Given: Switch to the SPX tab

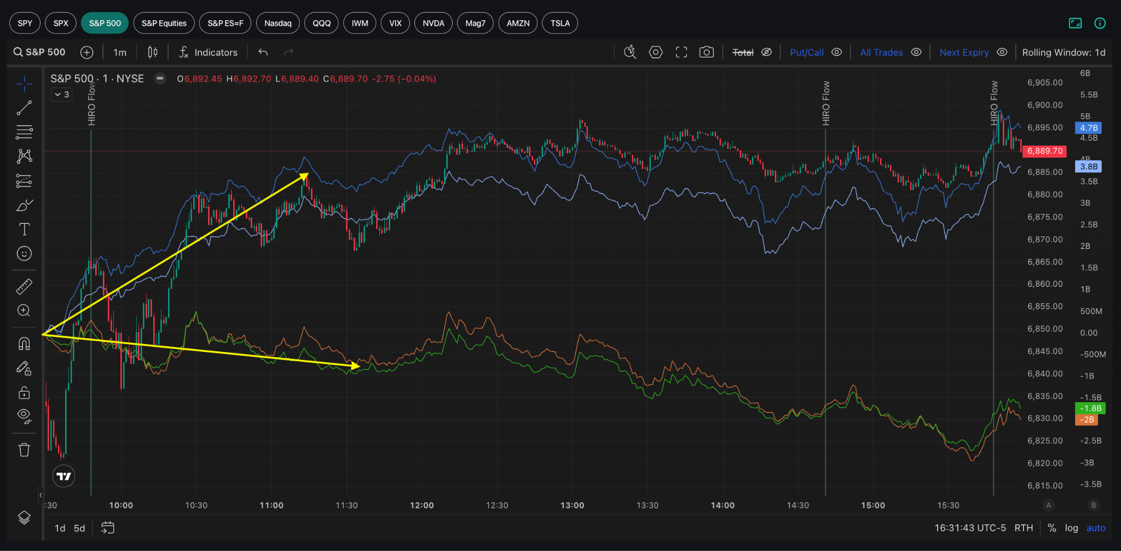Looking at the screenshot, I should pos(61,23).
